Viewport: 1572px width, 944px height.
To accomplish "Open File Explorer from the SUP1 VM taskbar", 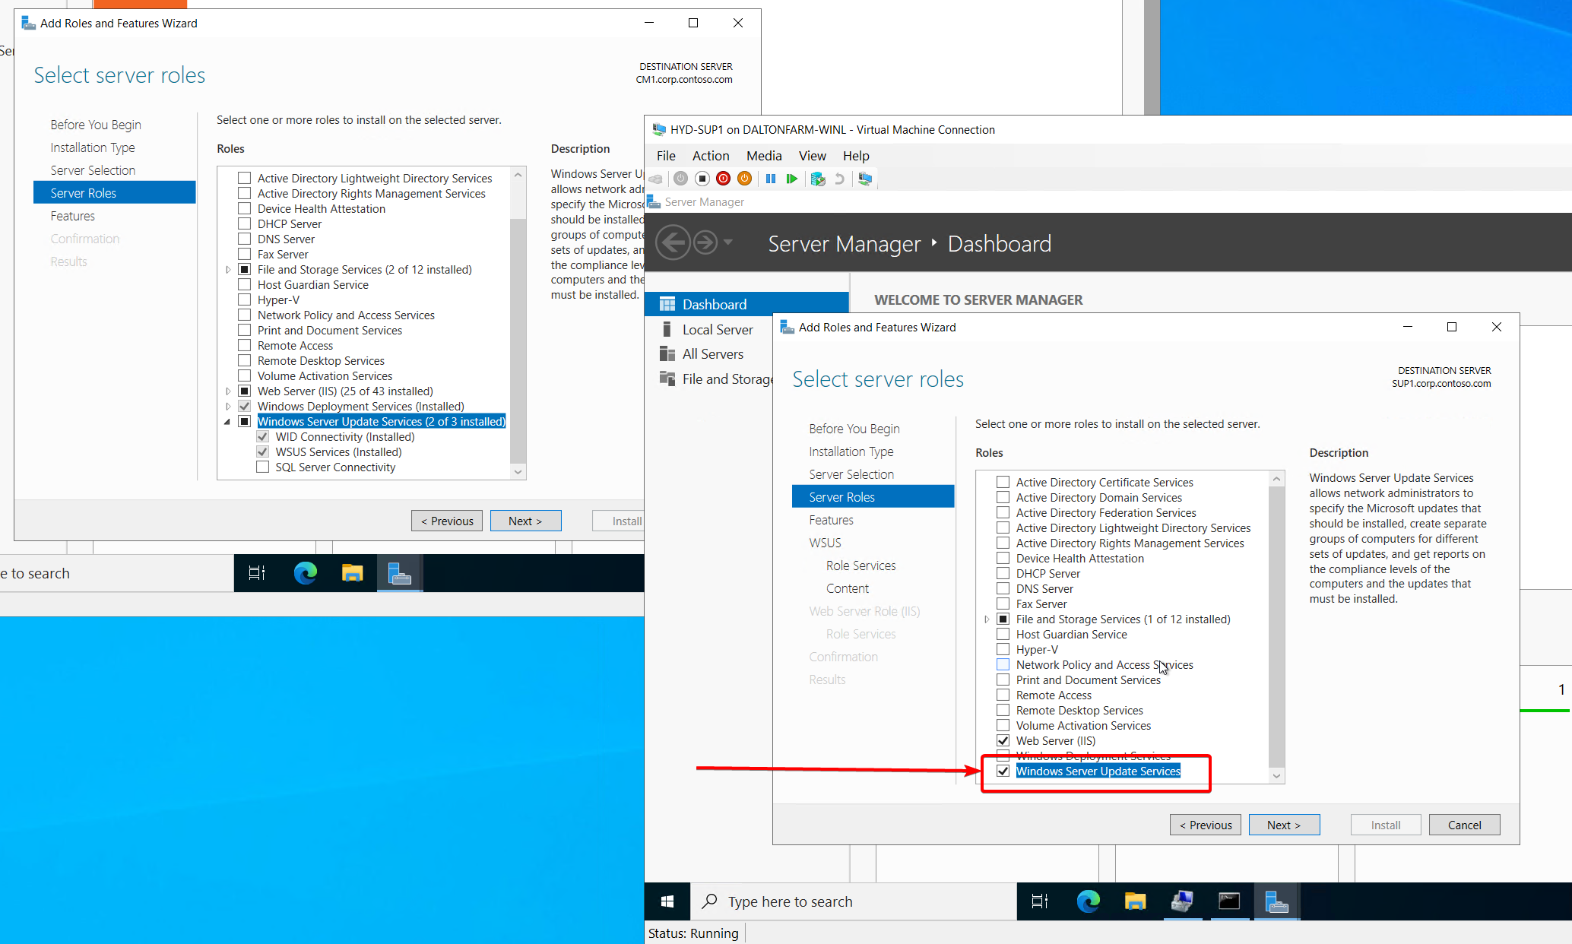I will point(1136,901).
